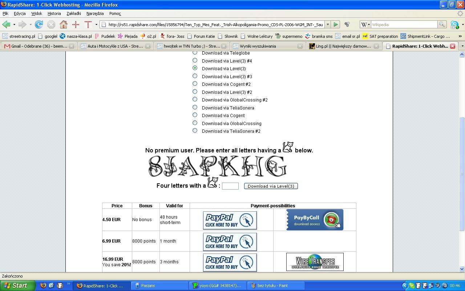The width and height of the screenshot is (465, 291).
Task: Click the red T-shaped toolbar icon
Action: pyautogui.click(x=88, y=24)
